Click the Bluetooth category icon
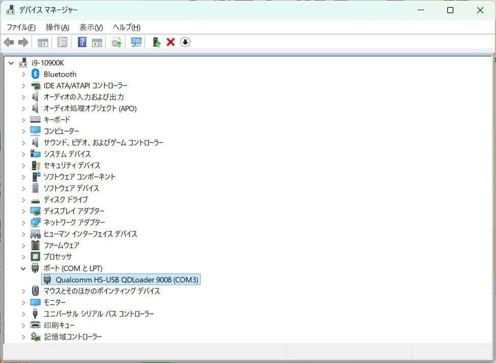 click(36, 74)
